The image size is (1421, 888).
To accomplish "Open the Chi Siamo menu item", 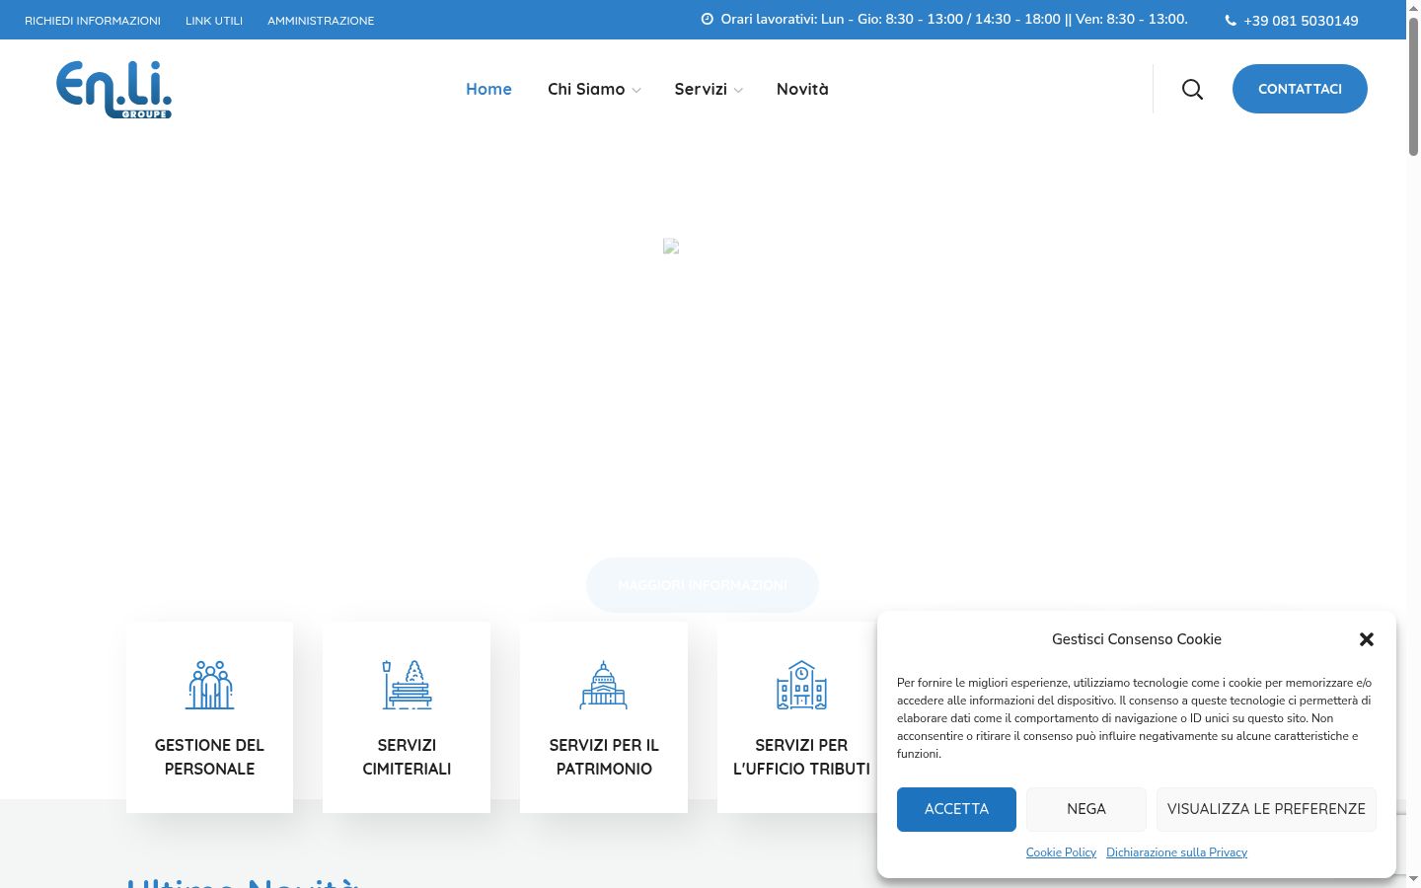I will 586,89.
